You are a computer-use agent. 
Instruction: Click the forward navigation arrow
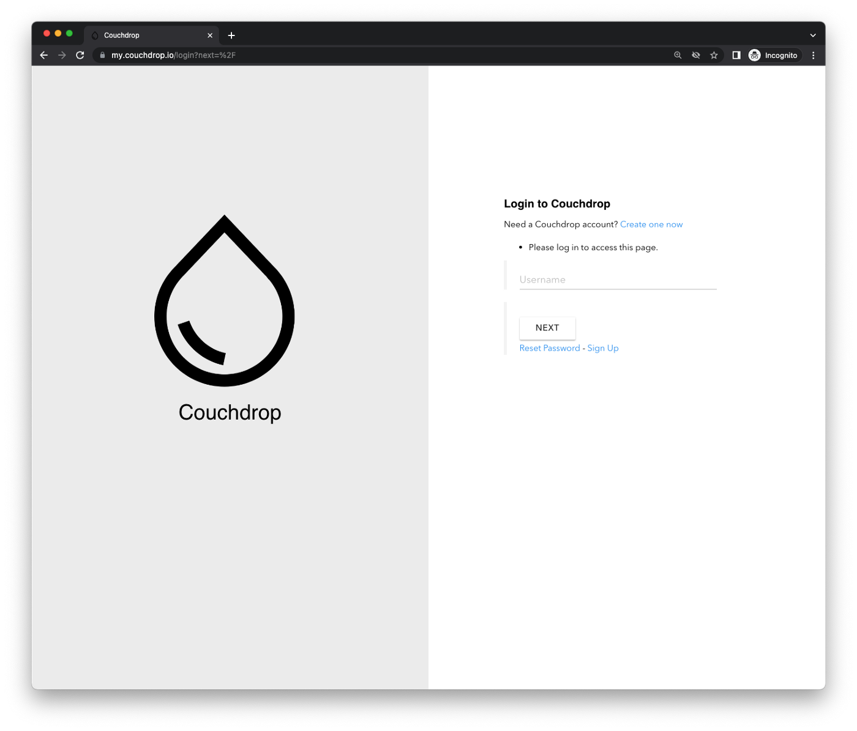pyautogui.click(x=62, y=55)
